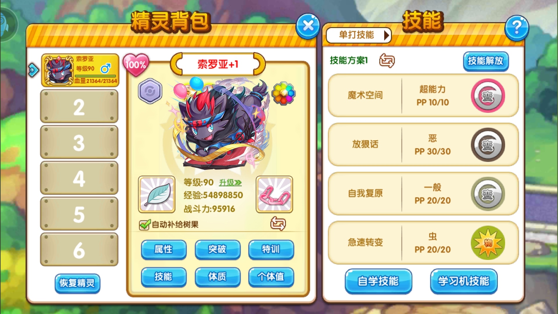The image size is (558, 314).
Task: Click the 技能解放 button
Action: tap(486, 61)
